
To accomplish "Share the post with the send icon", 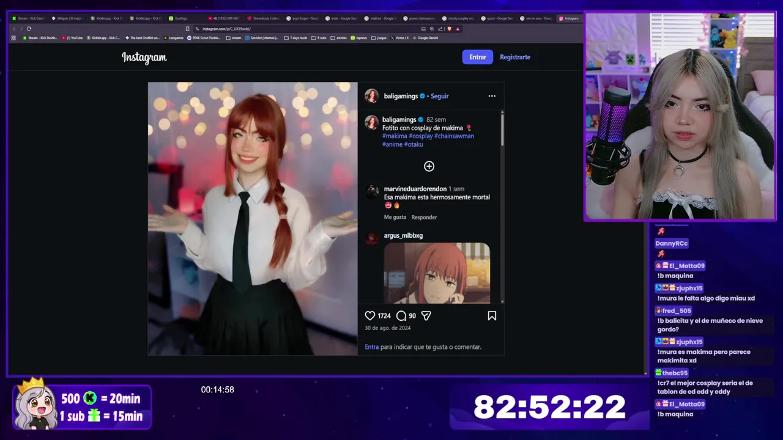I will coord(426,316).
